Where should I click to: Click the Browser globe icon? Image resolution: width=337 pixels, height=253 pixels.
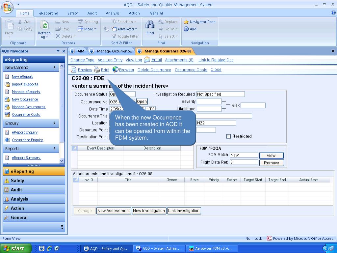(116, 69)
